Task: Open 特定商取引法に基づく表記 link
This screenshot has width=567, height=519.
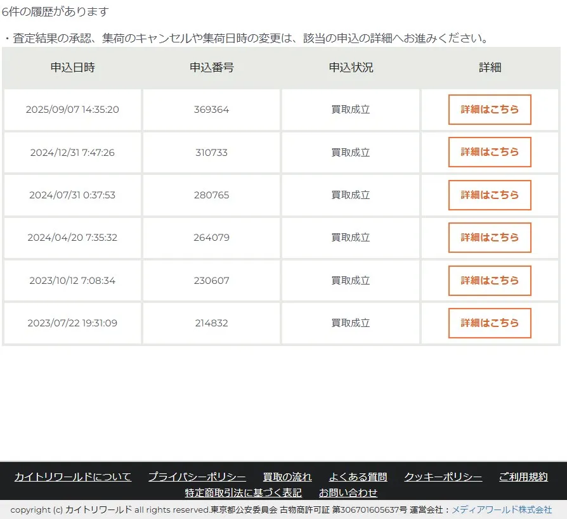Action: pyautogui.click(x=243, y=493)
